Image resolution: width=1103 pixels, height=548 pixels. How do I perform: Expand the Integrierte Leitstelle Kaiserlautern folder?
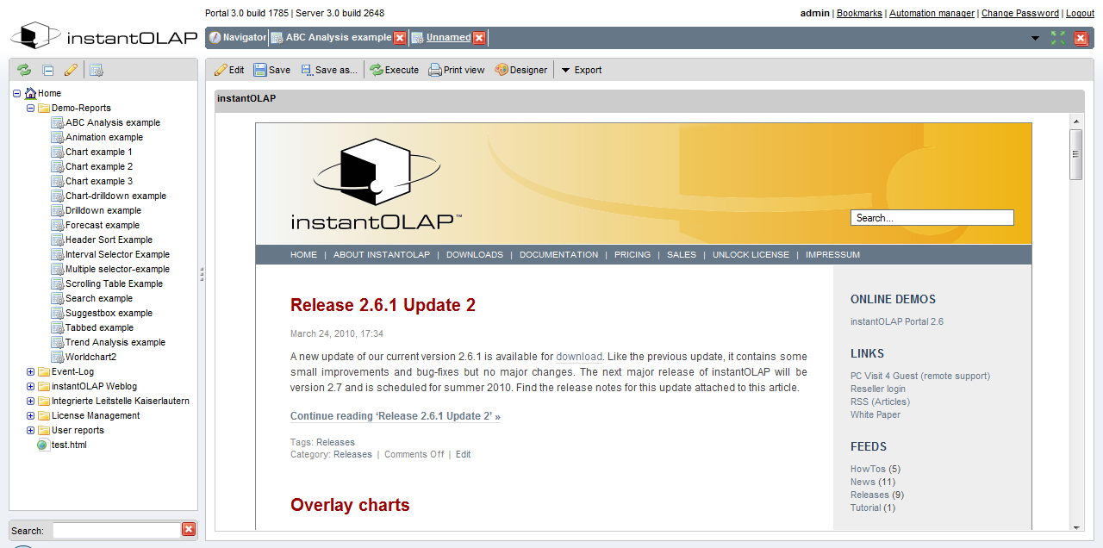click(31, 401)
